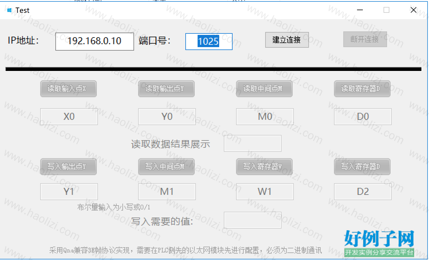The image size is (429, 260).
Task: Click the 端口号 label
Action: pyautogui.click(x=154, y=40)
